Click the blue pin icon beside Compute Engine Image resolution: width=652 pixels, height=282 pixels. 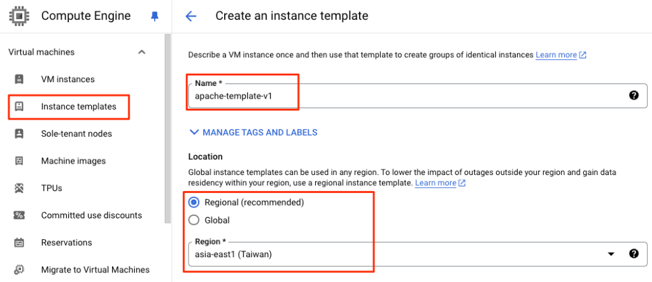click(x=155, y=17)
